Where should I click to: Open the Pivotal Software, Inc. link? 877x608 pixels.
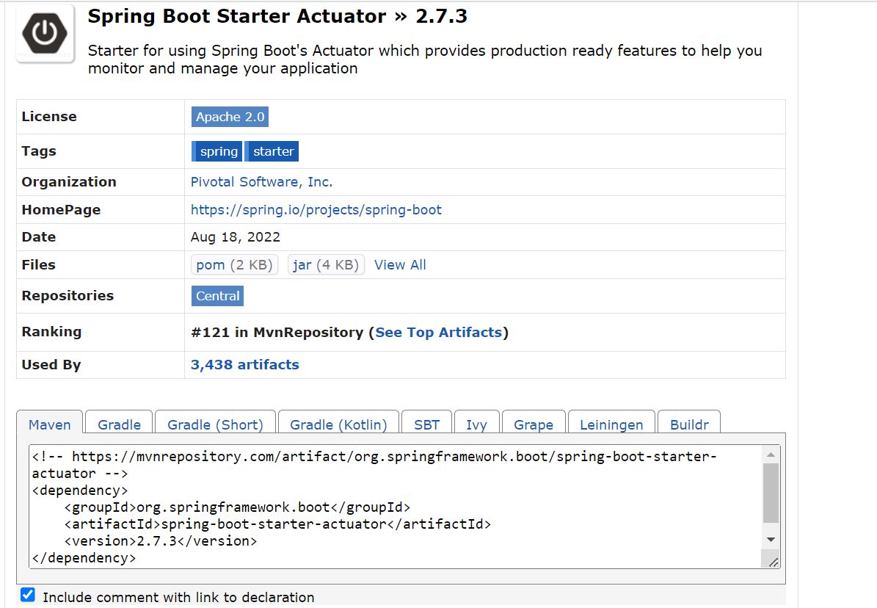tap(262, 182)
